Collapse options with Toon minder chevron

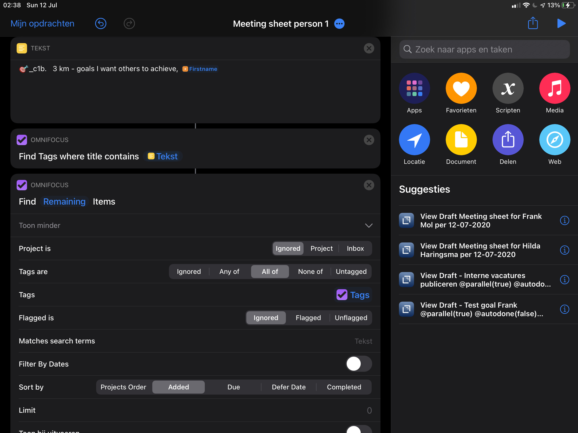click(369, 226)
